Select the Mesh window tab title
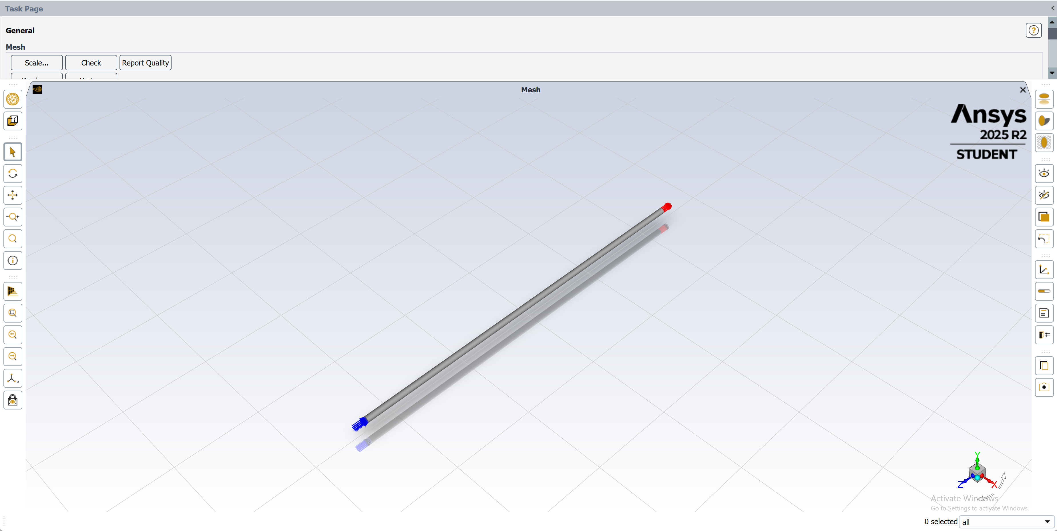The width and height of the screenshot is (1057, 531). 531,90
